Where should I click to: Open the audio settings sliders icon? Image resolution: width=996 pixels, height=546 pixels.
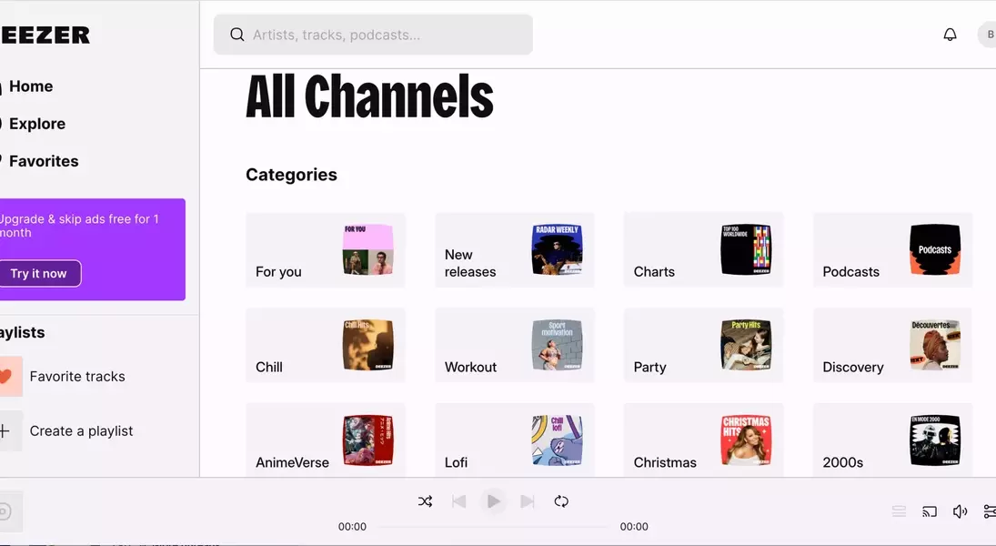point(990,511)
